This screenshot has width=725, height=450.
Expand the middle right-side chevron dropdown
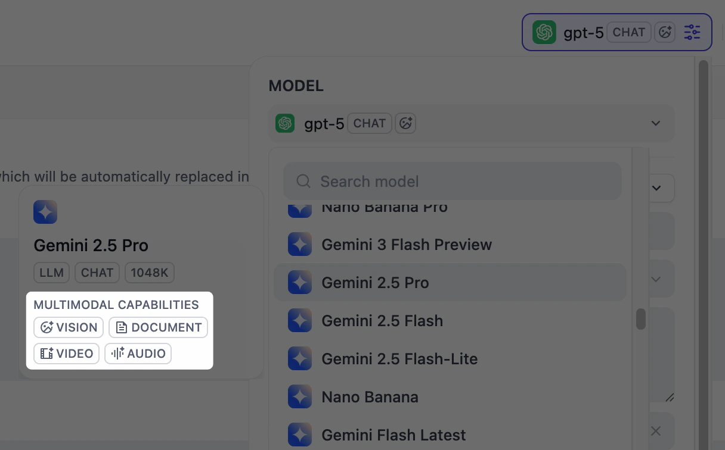coord(656,279)
